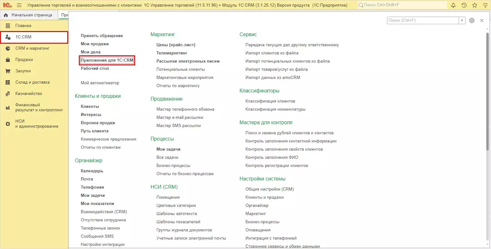Viewport: 491px width, 249px height.
Task: Open Классификация номенклатуры
Action: pos(275,109)
